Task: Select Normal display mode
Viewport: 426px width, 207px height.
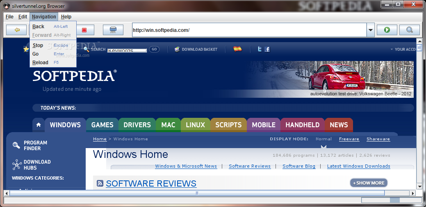Action: tap(323, 139)
